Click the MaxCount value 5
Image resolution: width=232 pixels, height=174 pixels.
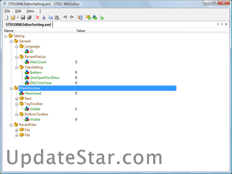[x=76, y=62]
